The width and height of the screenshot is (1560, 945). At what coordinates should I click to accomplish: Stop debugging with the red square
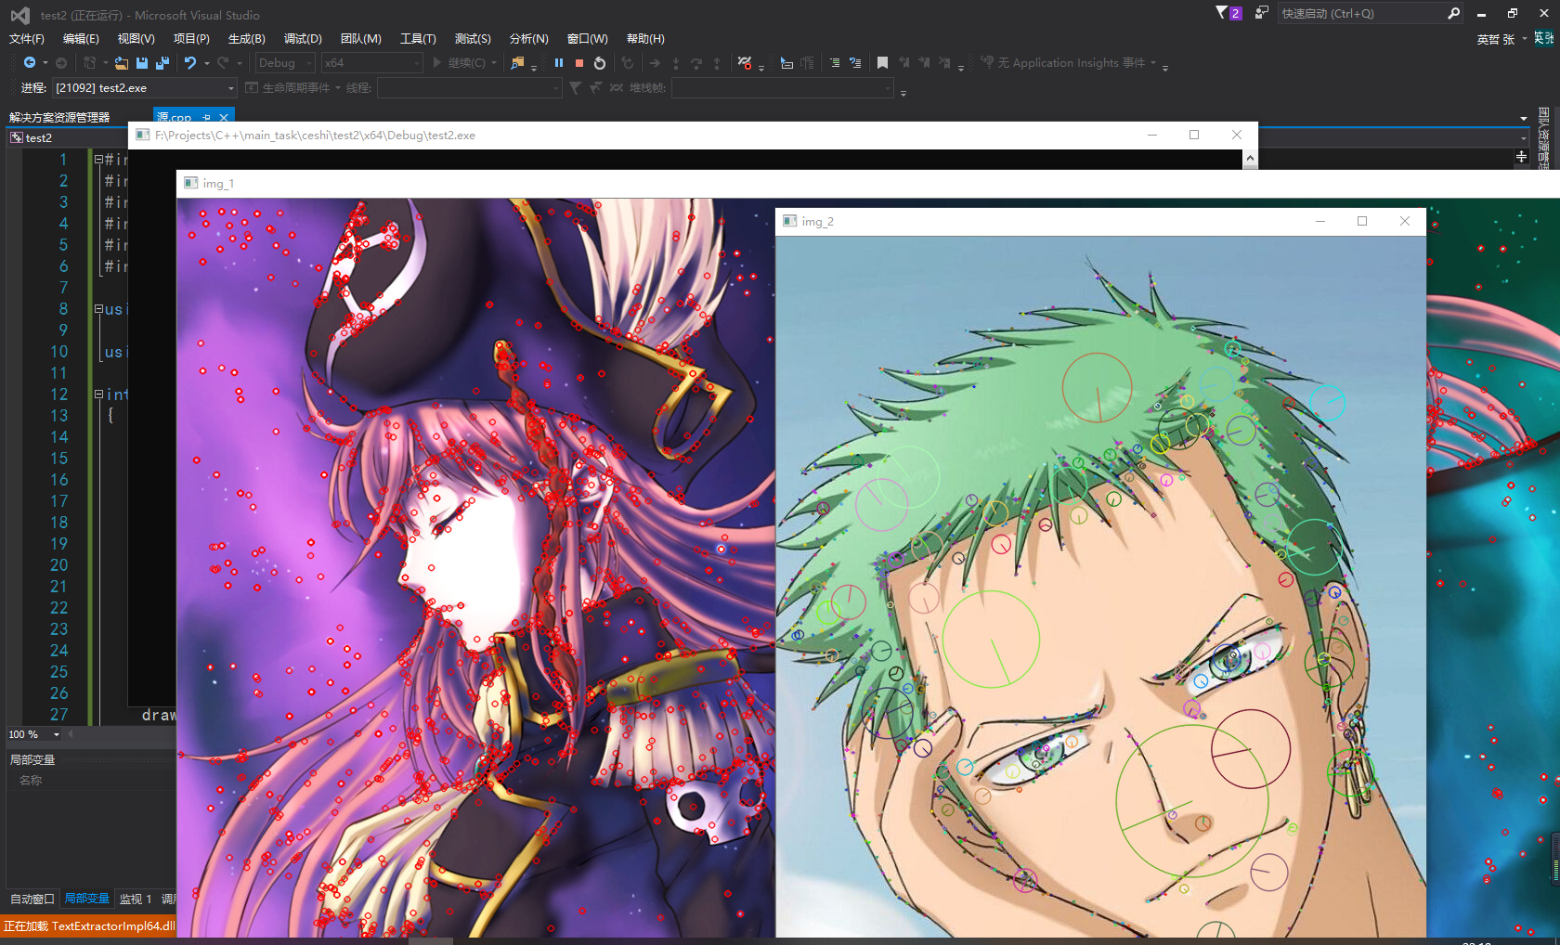pyautogui.click(x=579, y=62)
